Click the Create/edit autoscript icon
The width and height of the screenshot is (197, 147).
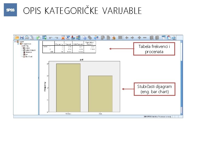pyautogui.click(x=108, y=38)
